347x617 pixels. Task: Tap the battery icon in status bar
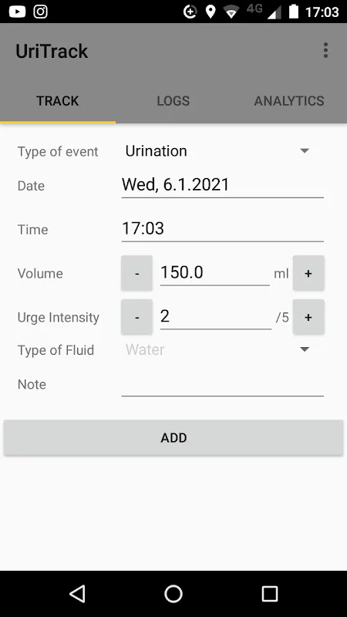click(x=294, y=12)
